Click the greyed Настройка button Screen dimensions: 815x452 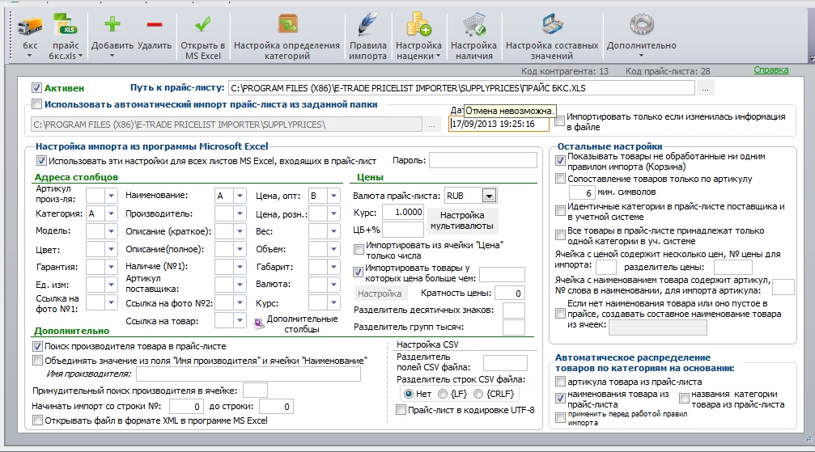pos(380,294)
